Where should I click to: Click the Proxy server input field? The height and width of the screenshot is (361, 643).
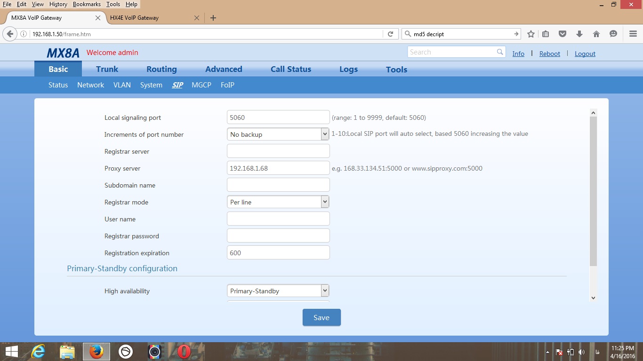point(278,168)
